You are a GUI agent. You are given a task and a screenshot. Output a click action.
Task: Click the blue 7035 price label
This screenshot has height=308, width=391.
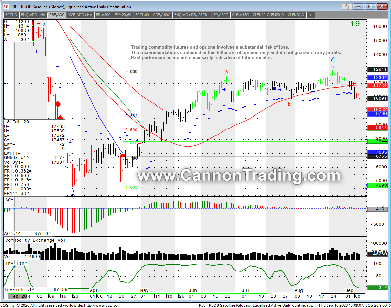click(x=377, y=152)
